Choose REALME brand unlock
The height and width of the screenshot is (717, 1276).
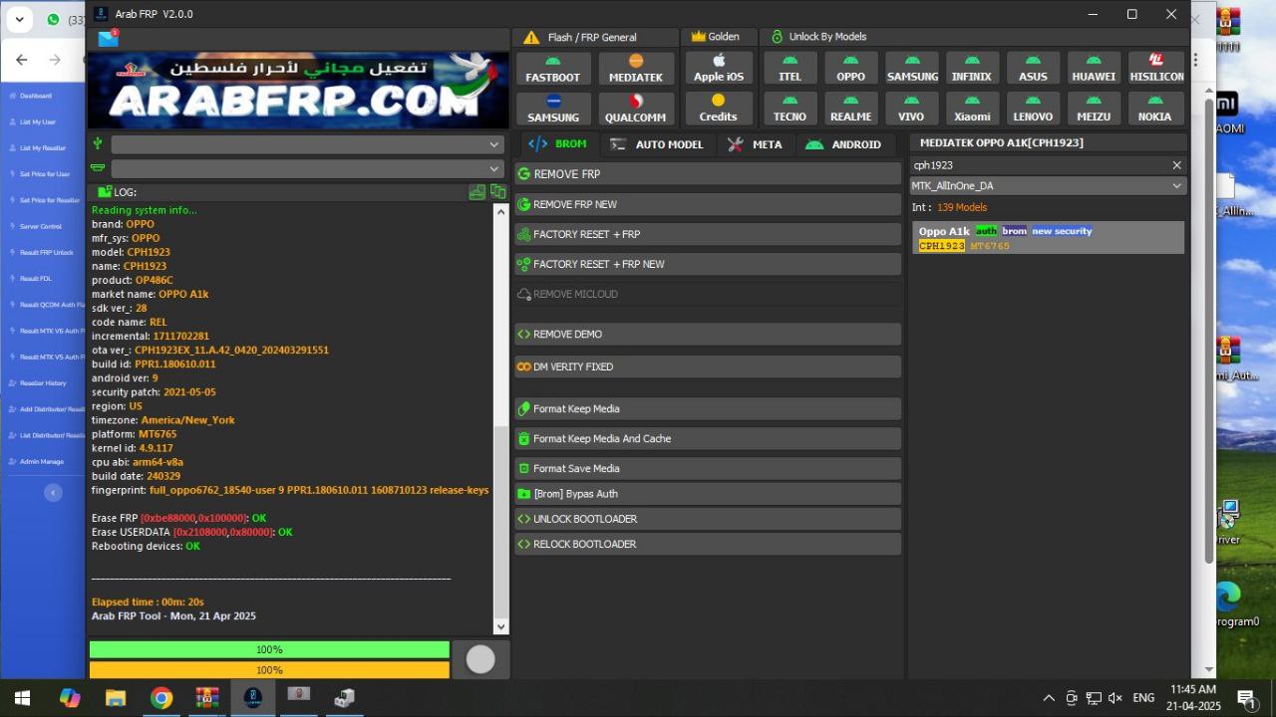click(x=850, y=109)
